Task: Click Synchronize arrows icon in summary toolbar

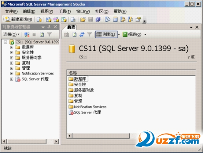Action: tap(82, 34)
